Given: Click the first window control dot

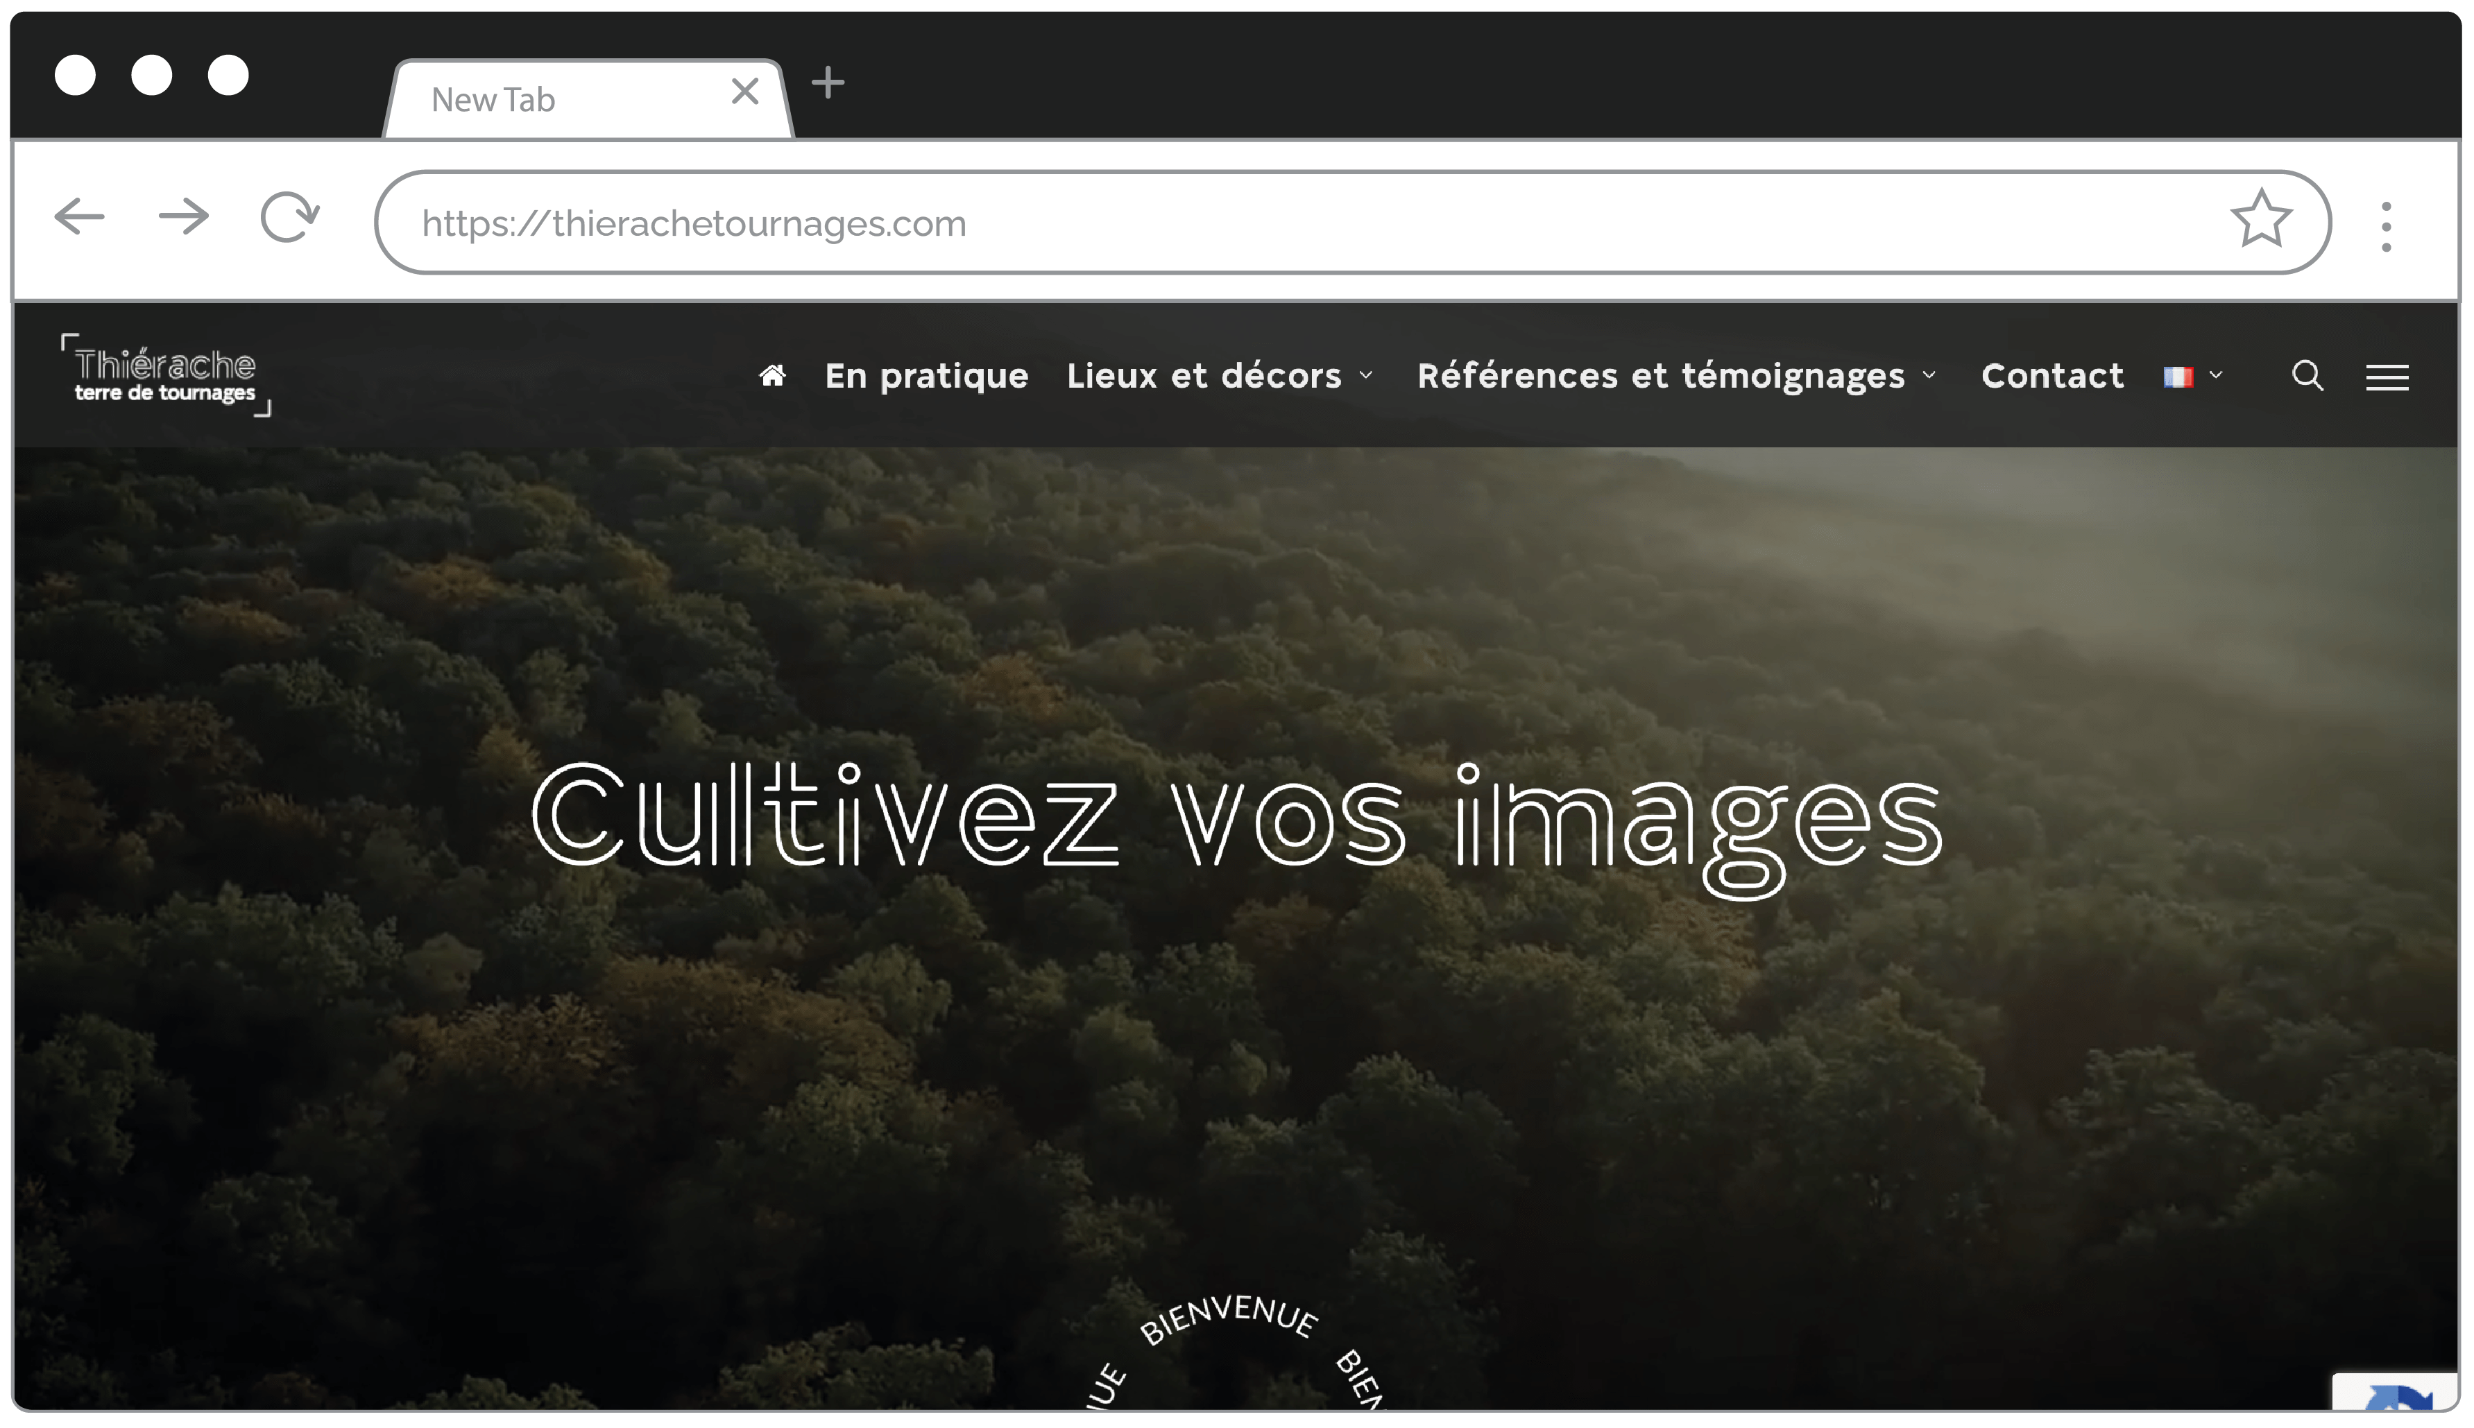Looking at the screenshot, I should pyautogui.click(x=76, y=76).
